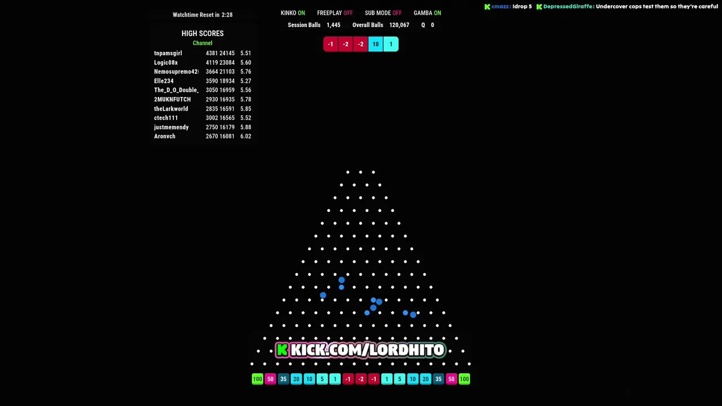Select The_D_O_Double_ high score row
722x406 pixels.
[x=202, y=90]
